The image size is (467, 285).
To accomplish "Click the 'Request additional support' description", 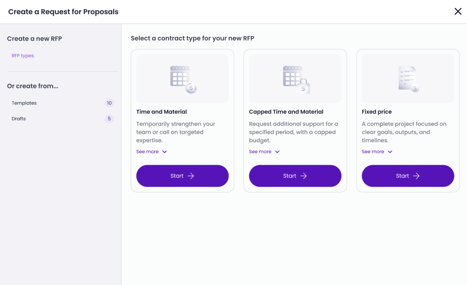I will click(294, 132).
